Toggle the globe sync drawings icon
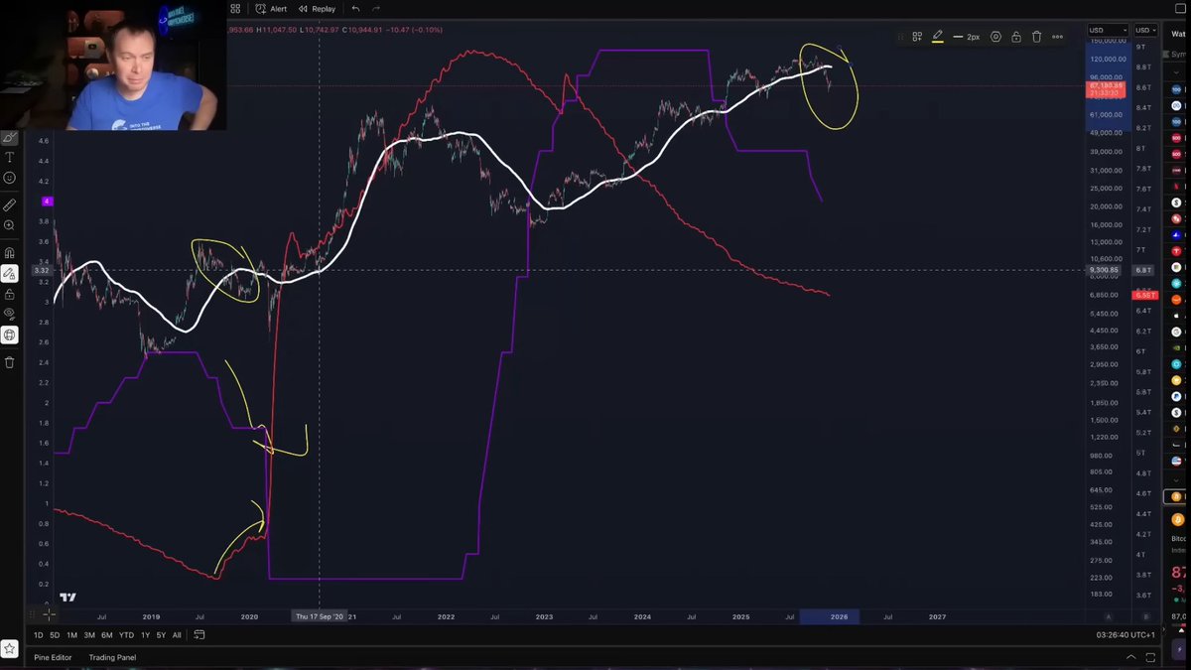Image resolution: width=1191 pixels, height=670 pixels. click(x=10, y=335)
